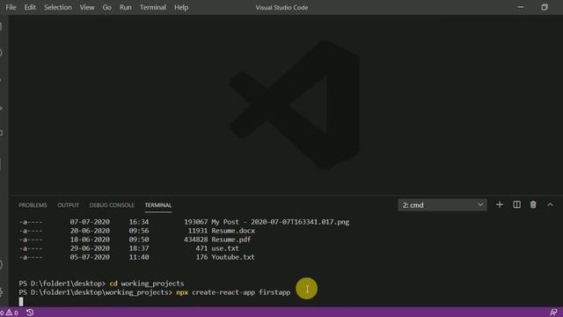The image size is (563, 317).
Task: Click 'Resume.docx' in terminal listing
Action: coord(233,231)
